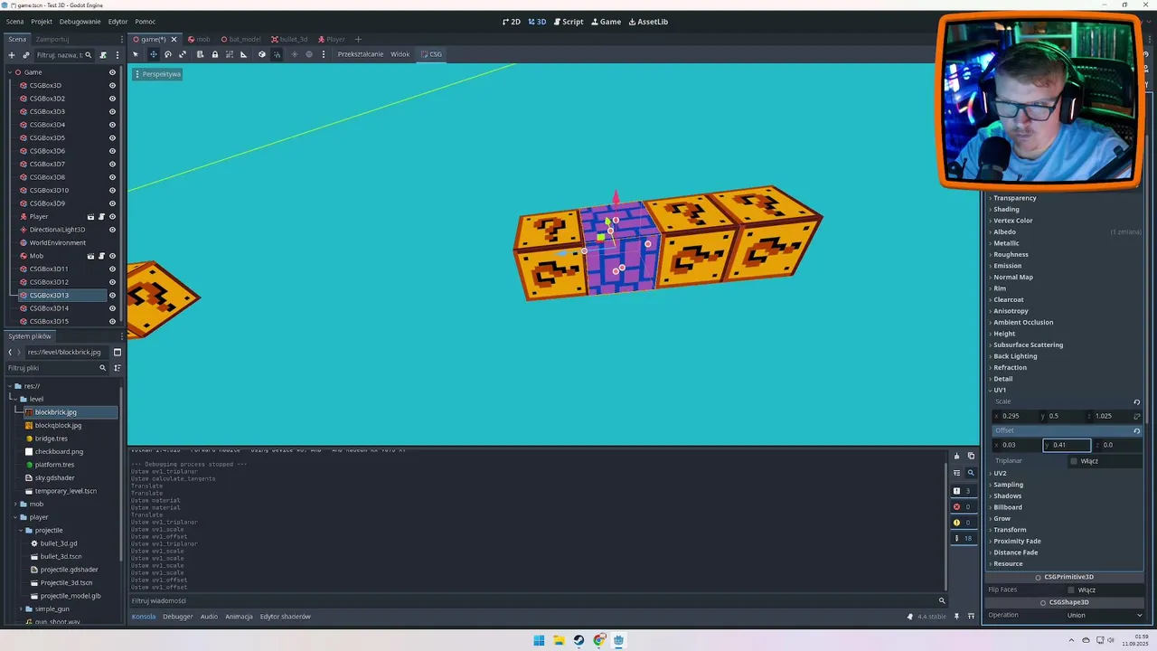Toggle visibility of DirectionalLight3D
This screenshot has height=651, width=1157.
(x=112, y=230)
